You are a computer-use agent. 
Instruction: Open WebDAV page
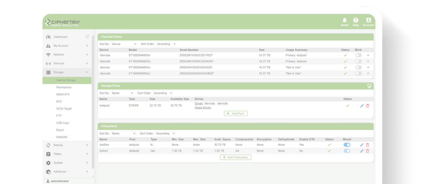click(x=62, y=137)
